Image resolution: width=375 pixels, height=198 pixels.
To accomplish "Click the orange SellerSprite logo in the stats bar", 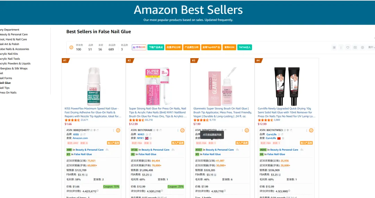I will coord(71,47).
